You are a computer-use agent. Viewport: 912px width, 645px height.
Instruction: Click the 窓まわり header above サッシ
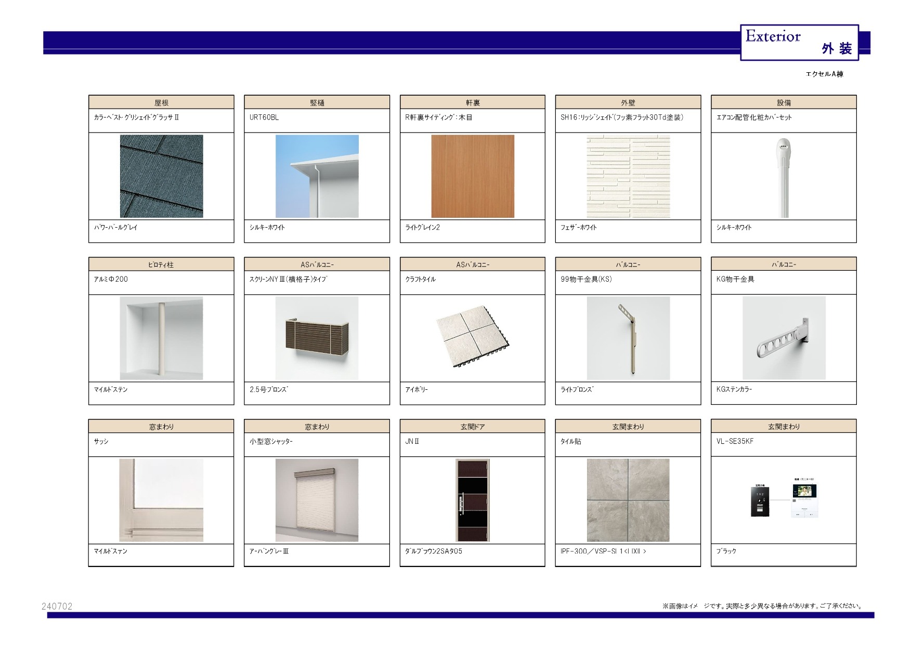click(x=161, y=426)
